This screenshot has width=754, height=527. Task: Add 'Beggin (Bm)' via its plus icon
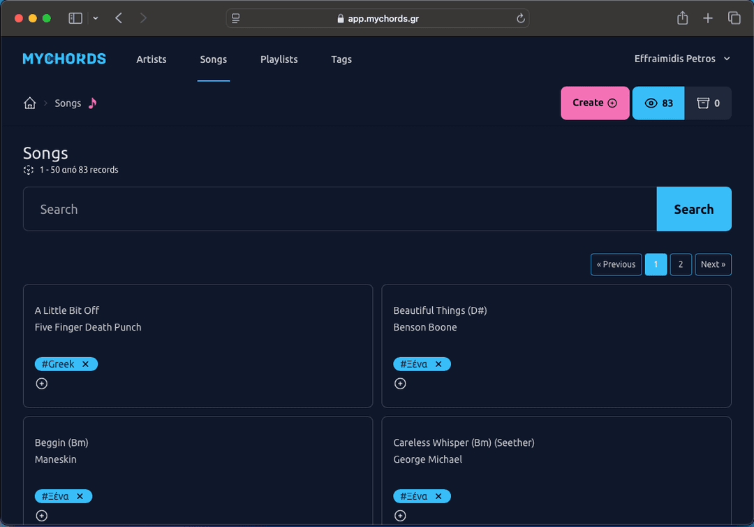point(41,515)
